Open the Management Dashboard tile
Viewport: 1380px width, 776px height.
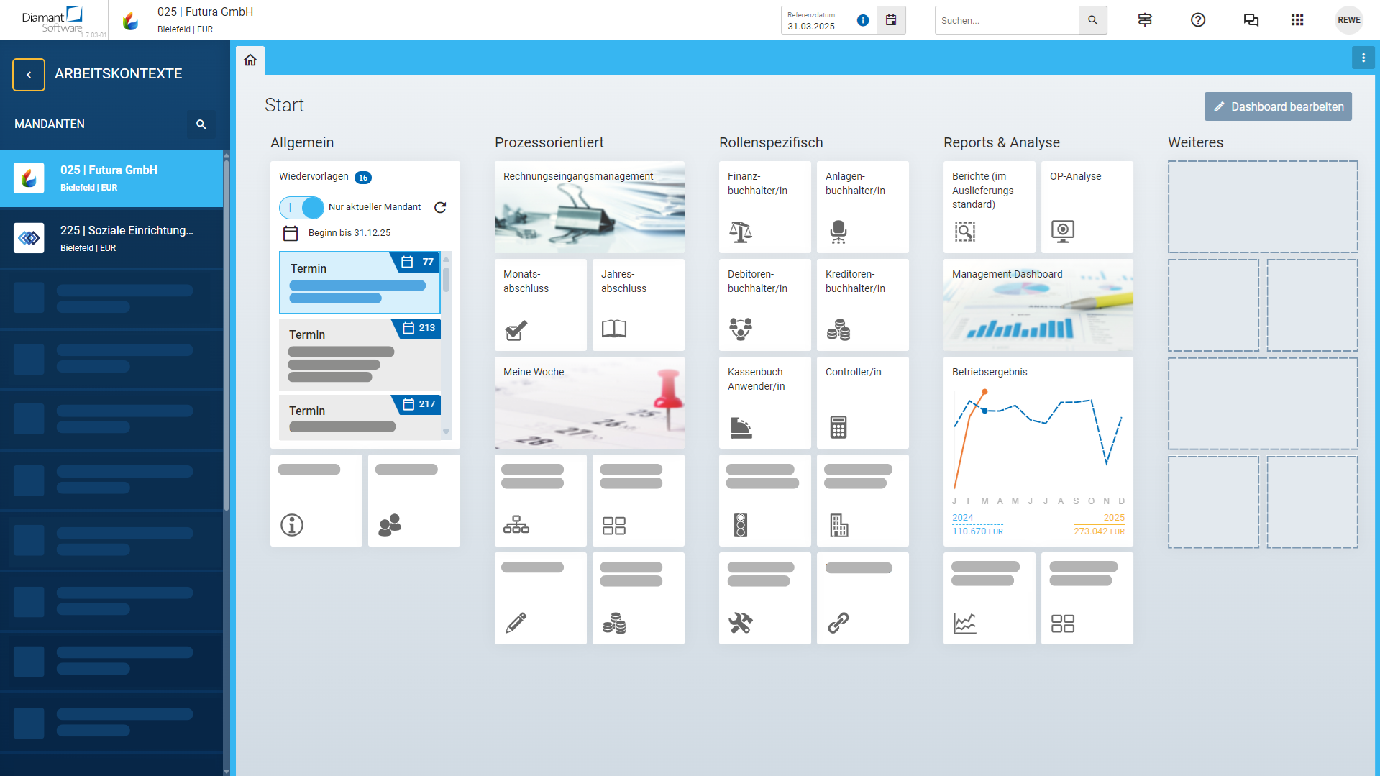(x=1038, y=305)
